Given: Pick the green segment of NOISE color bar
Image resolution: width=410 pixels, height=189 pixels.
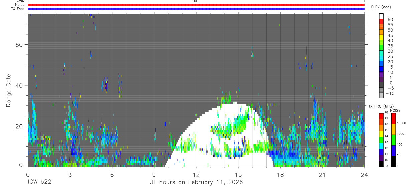Looking at the screenshot, I should [x=393, y=140].
